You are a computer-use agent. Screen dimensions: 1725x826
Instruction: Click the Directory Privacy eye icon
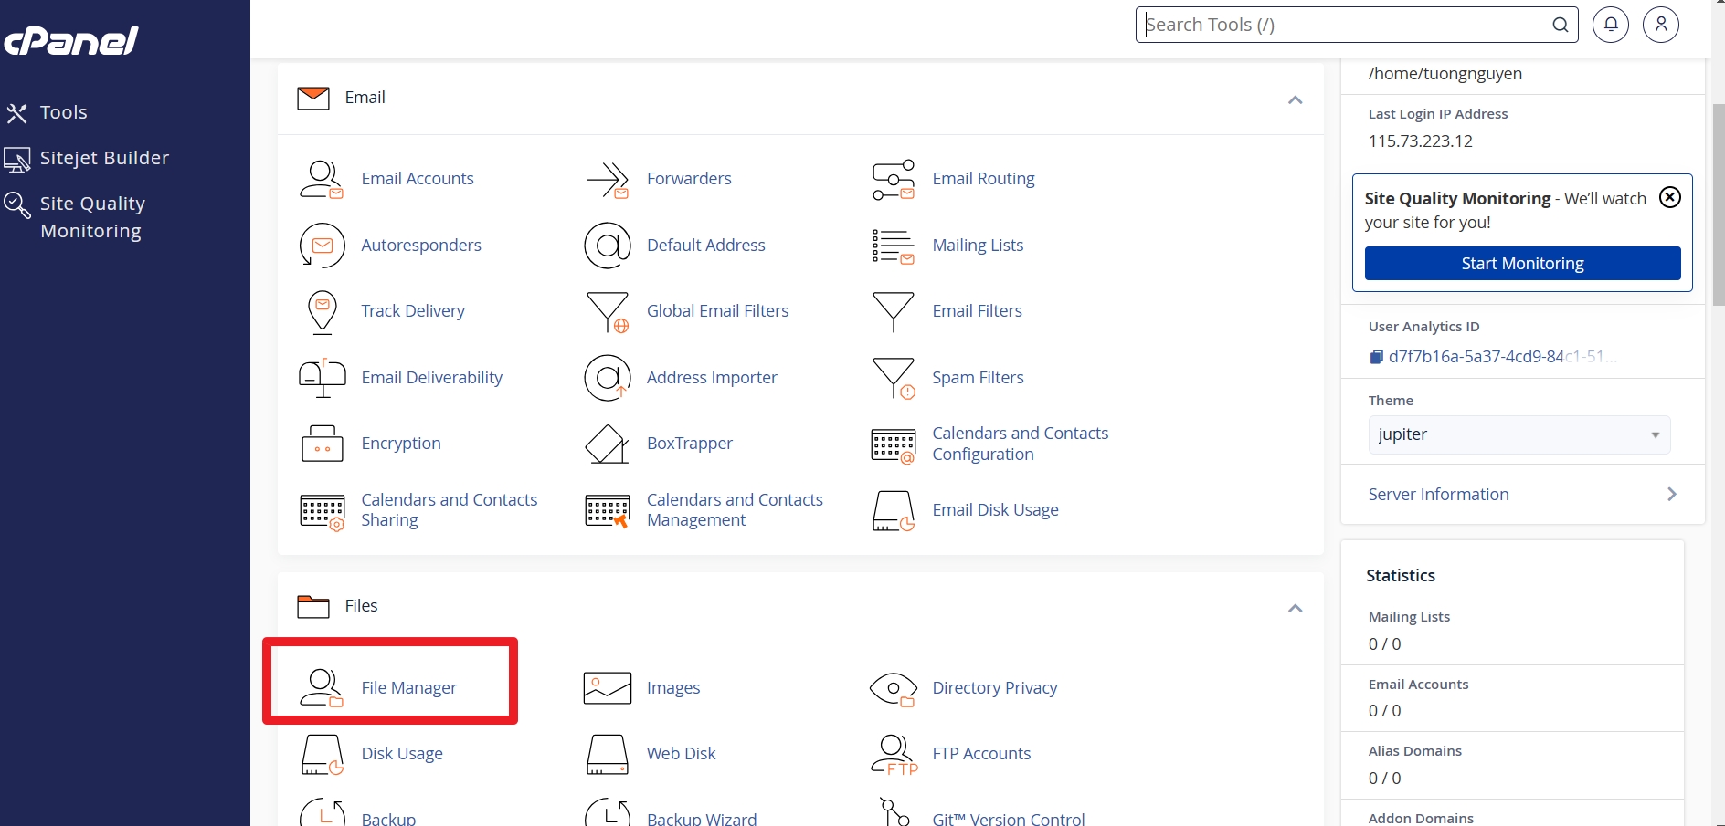[893, 688]
